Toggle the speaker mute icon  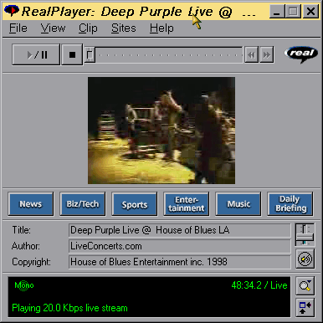[x=305, y=259]
